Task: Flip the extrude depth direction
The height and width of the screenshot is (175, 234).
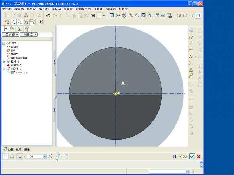Action: pyautogui.click(x=50, y=156)
